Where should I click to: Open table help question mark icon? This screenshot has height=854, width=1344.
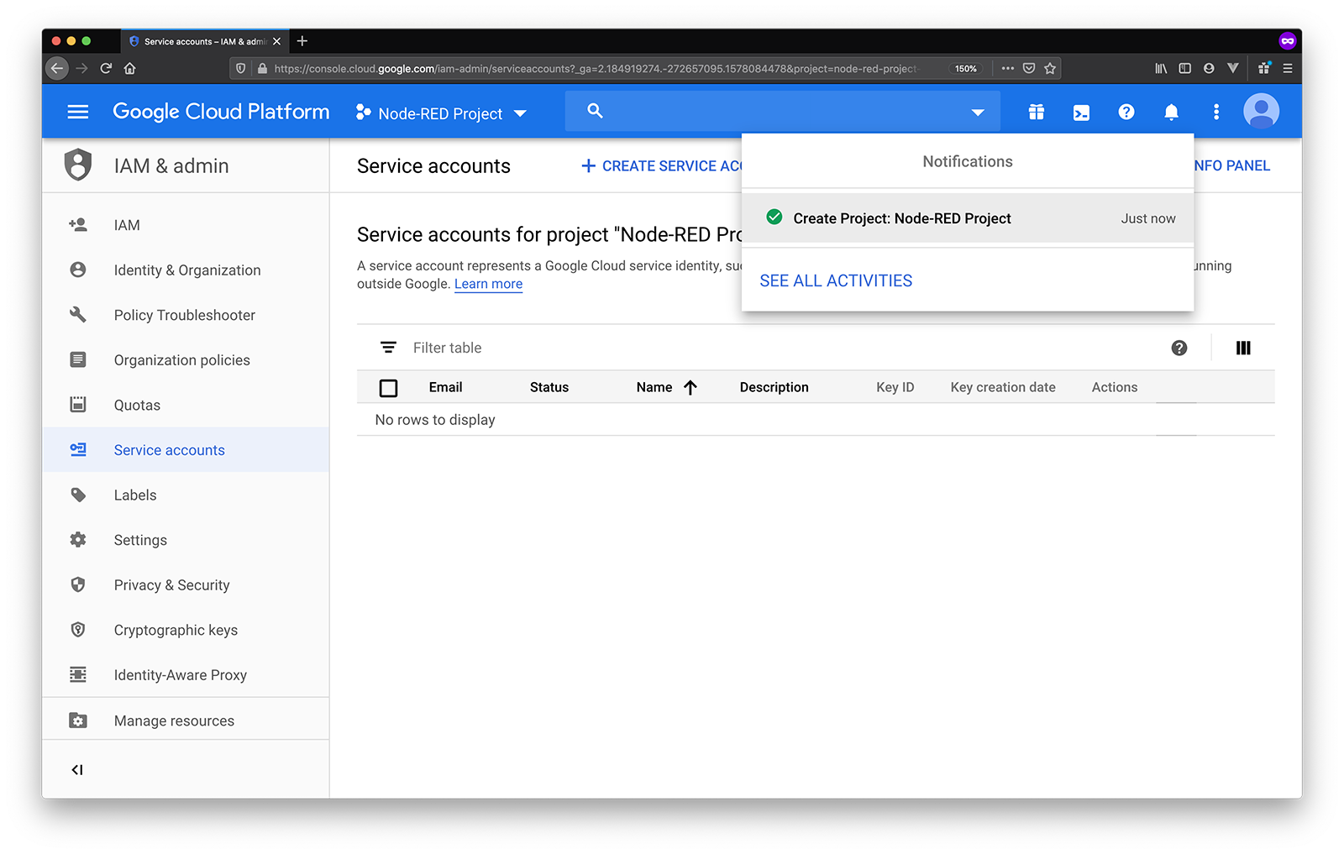1179,348
